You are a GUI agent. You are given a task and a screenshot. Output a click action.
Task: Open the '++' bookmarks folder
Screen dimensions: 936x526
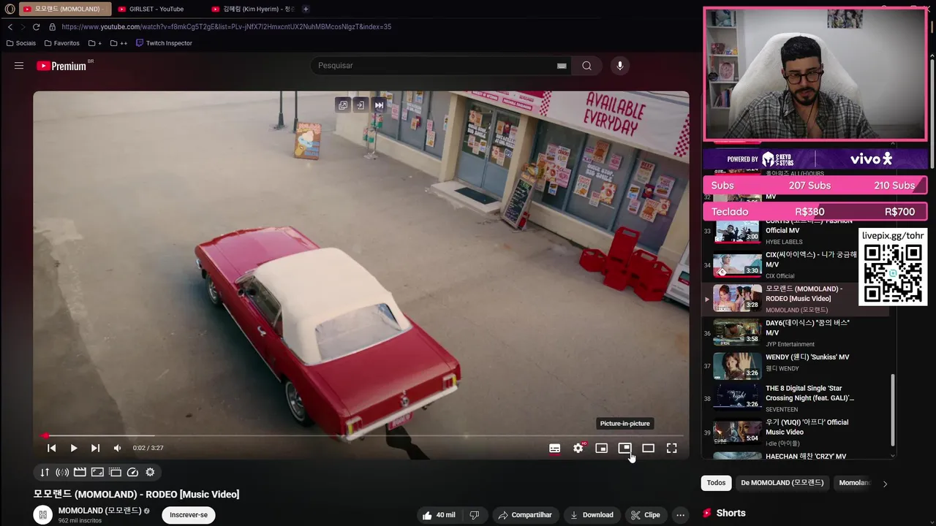point(118,43)
